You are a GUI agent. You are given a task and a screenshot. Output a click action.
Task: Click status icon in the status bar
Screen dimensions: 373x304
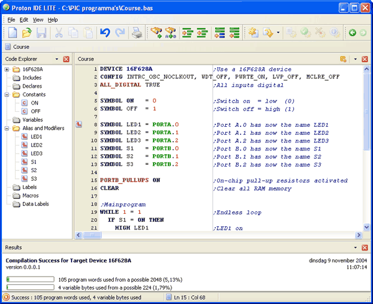[6, 297]
